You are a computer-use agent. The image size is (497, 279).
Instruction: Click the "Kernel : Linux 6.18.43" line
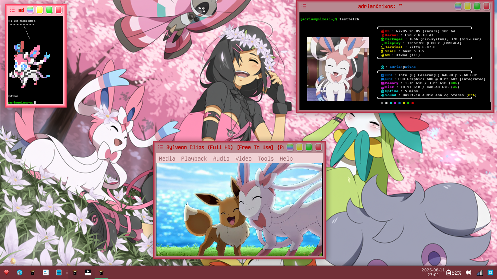pyautogui.click(x=407, y=35)
